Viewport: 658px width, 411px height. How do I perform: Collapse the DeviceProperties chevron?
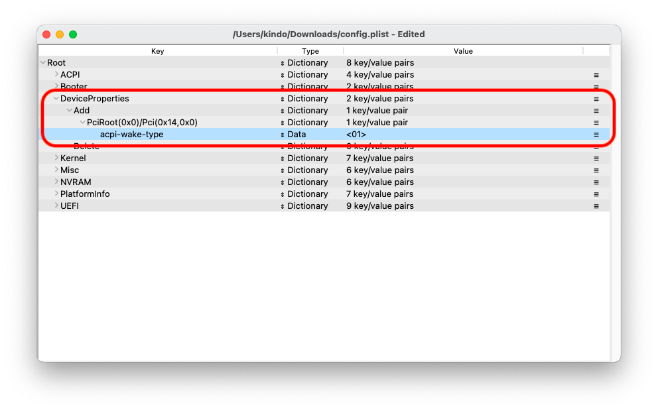pyautogui.click(x=56, y=98)
